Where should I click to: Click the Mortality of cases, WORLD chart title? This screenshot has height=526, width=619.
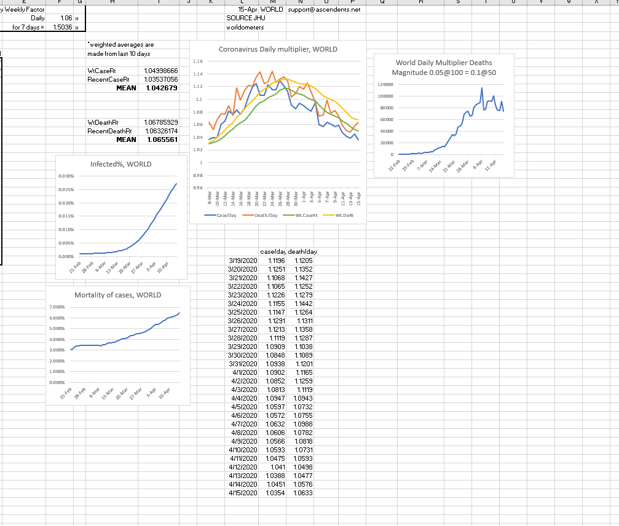click(x=117, y=295)
